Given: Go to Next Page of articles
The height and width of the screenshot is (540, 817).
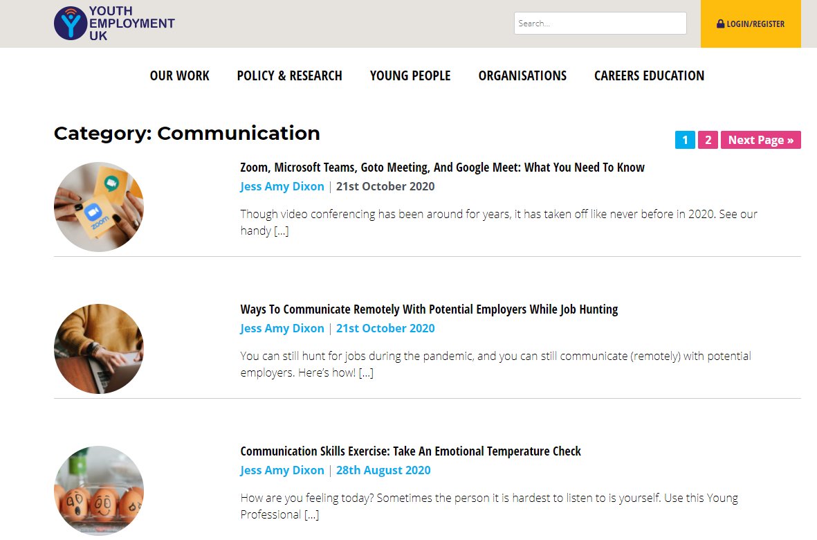Looking at the screenshot, I should 760,139.
